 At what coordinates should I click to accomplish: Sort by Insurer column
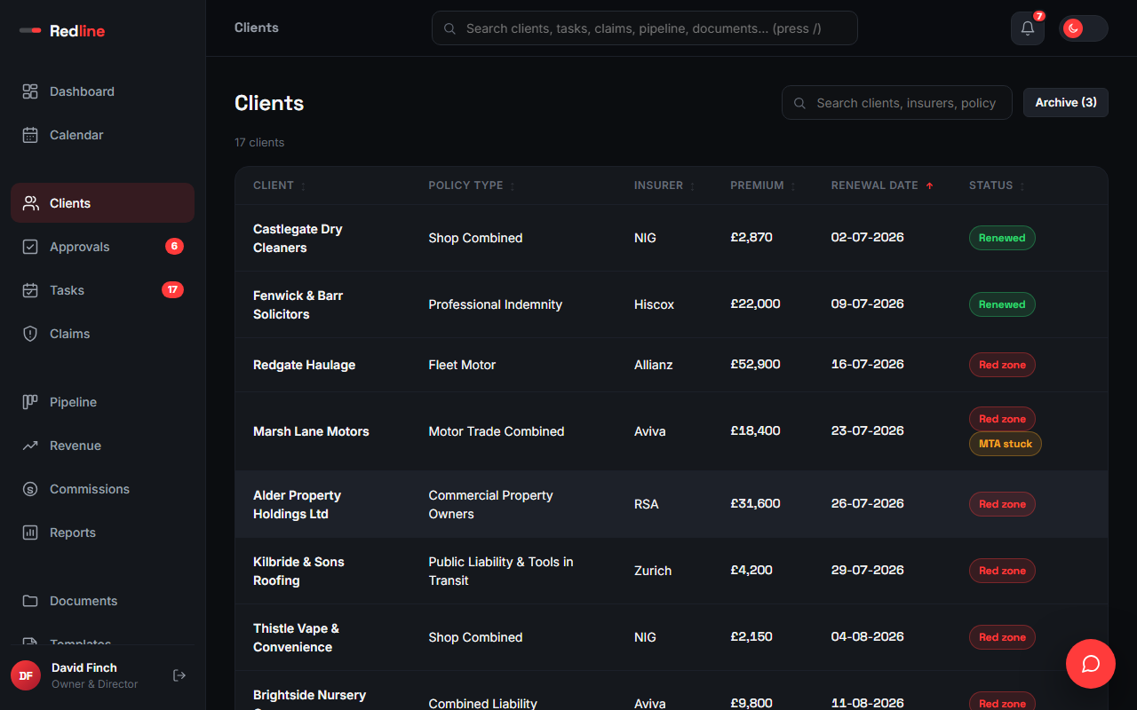coord(664,185)
